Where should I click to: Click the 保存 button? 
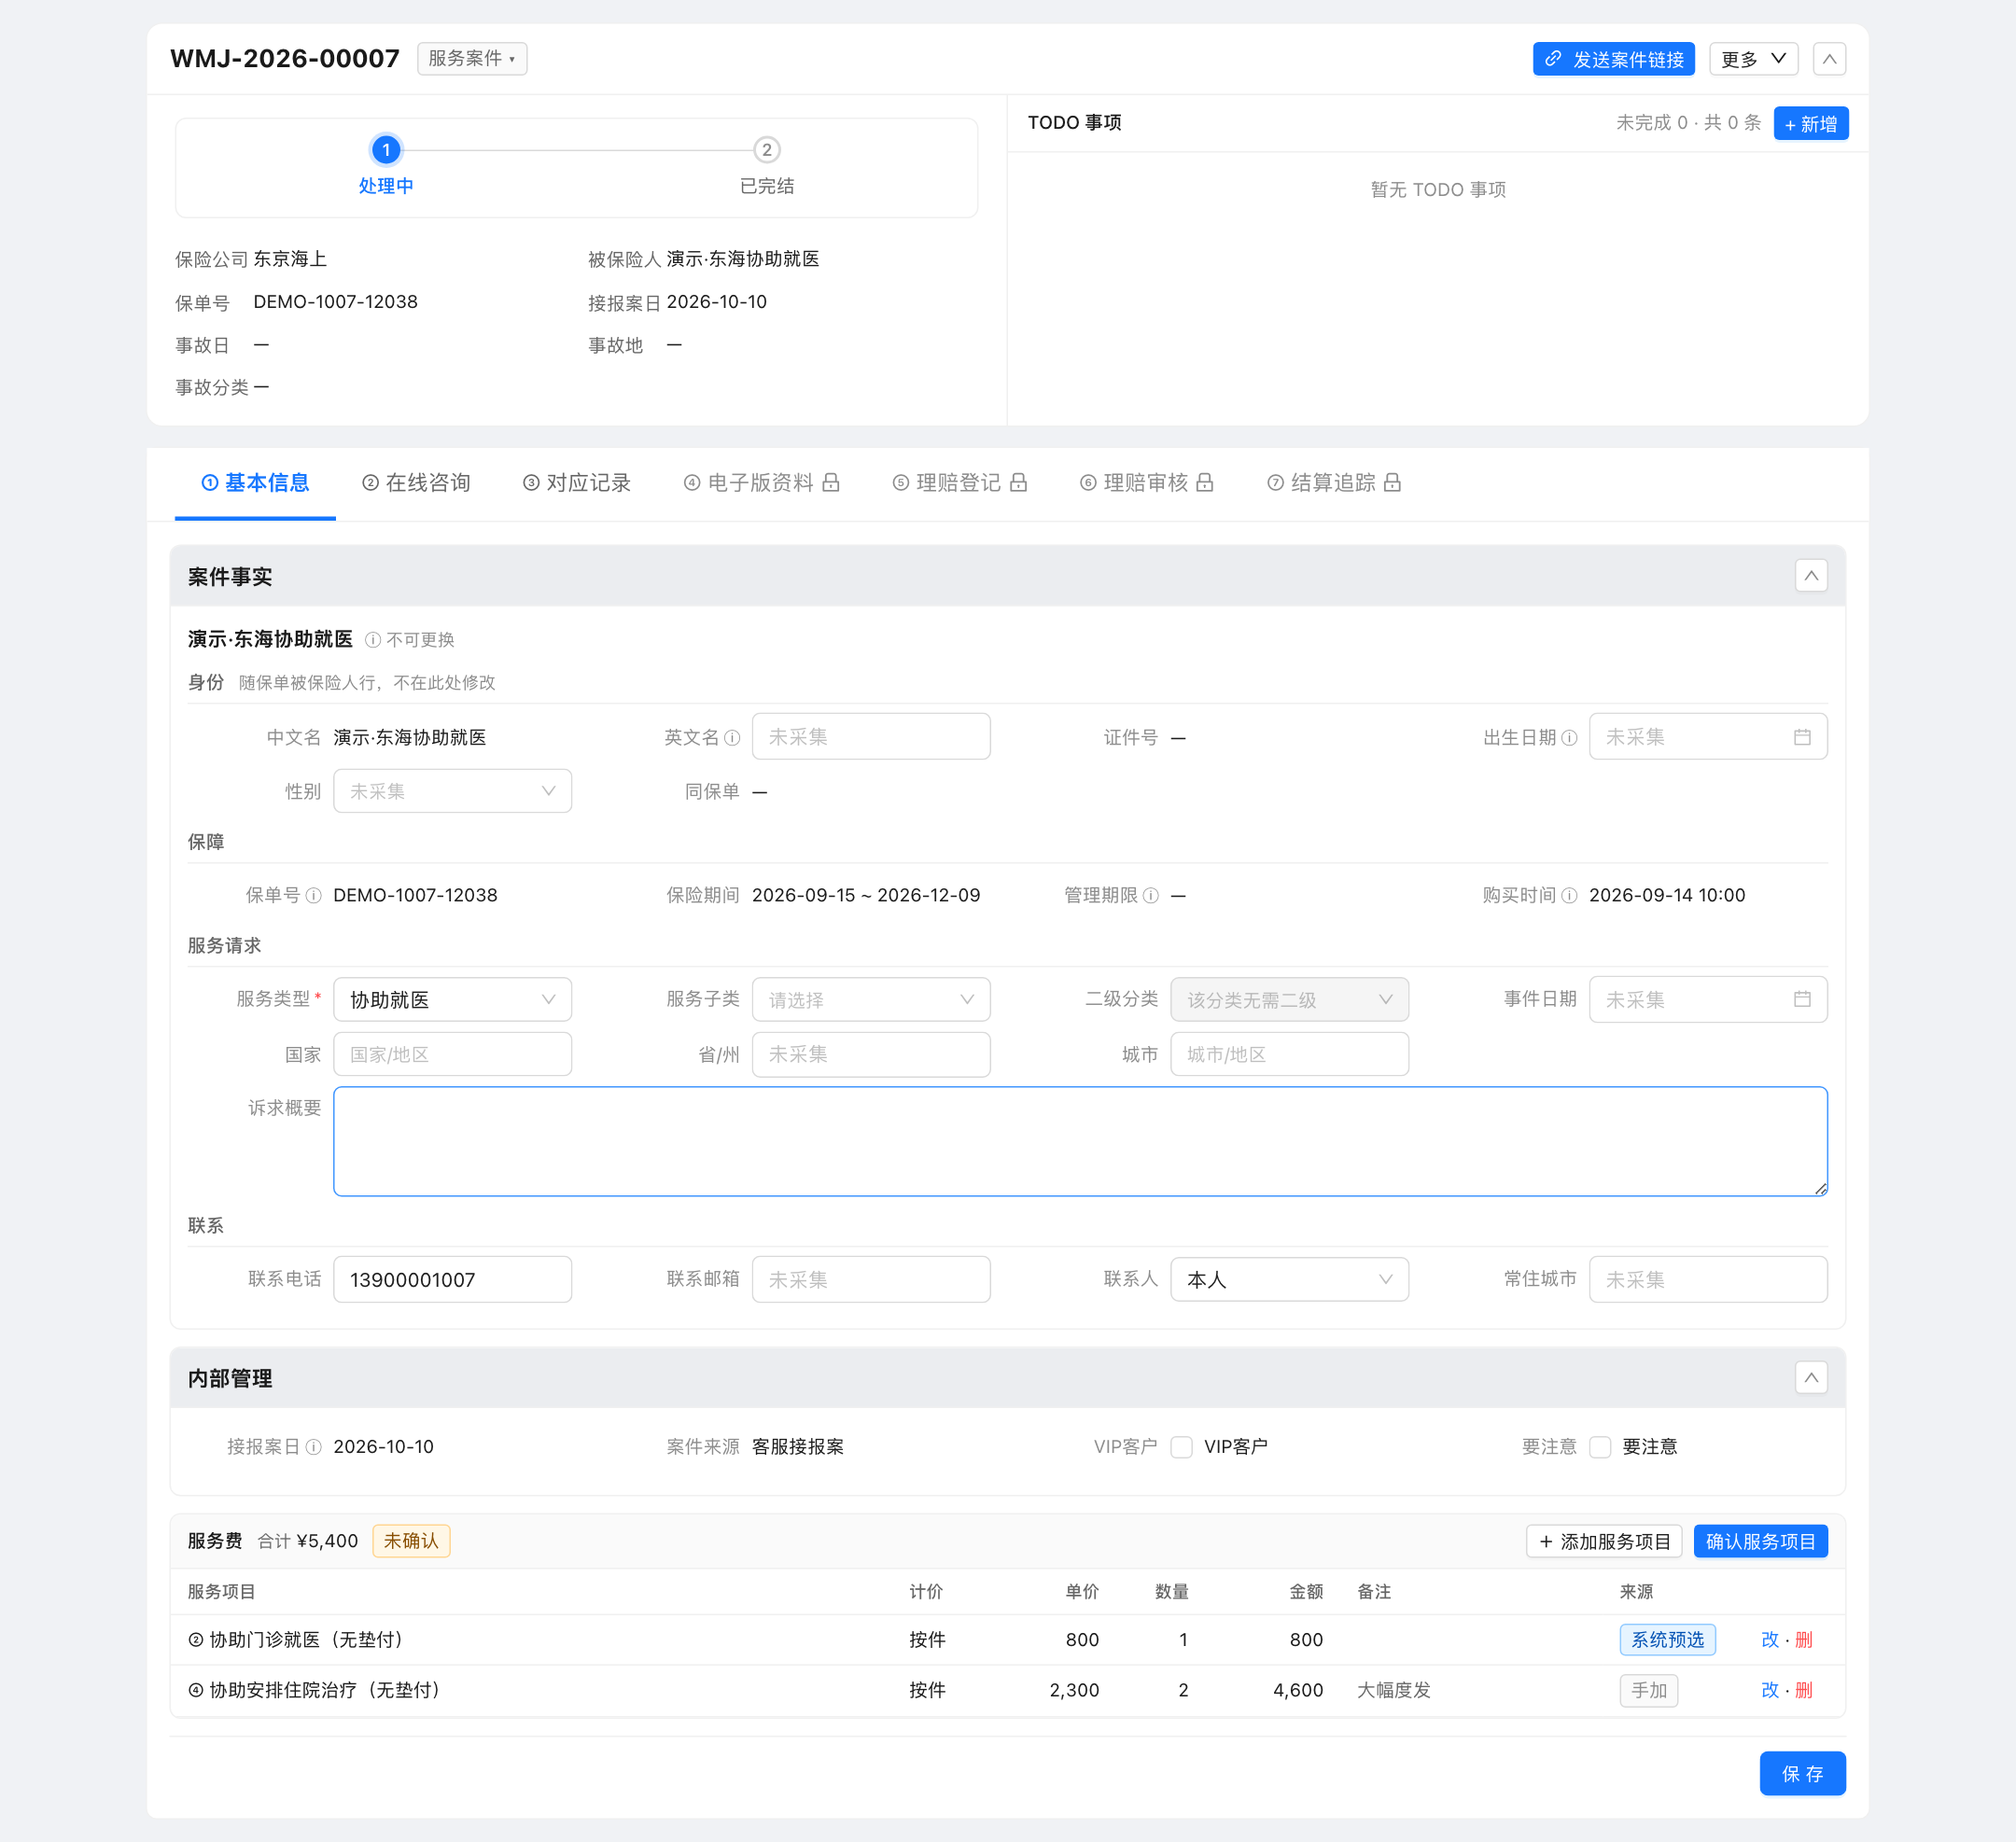click(x=1802, y=1774)
